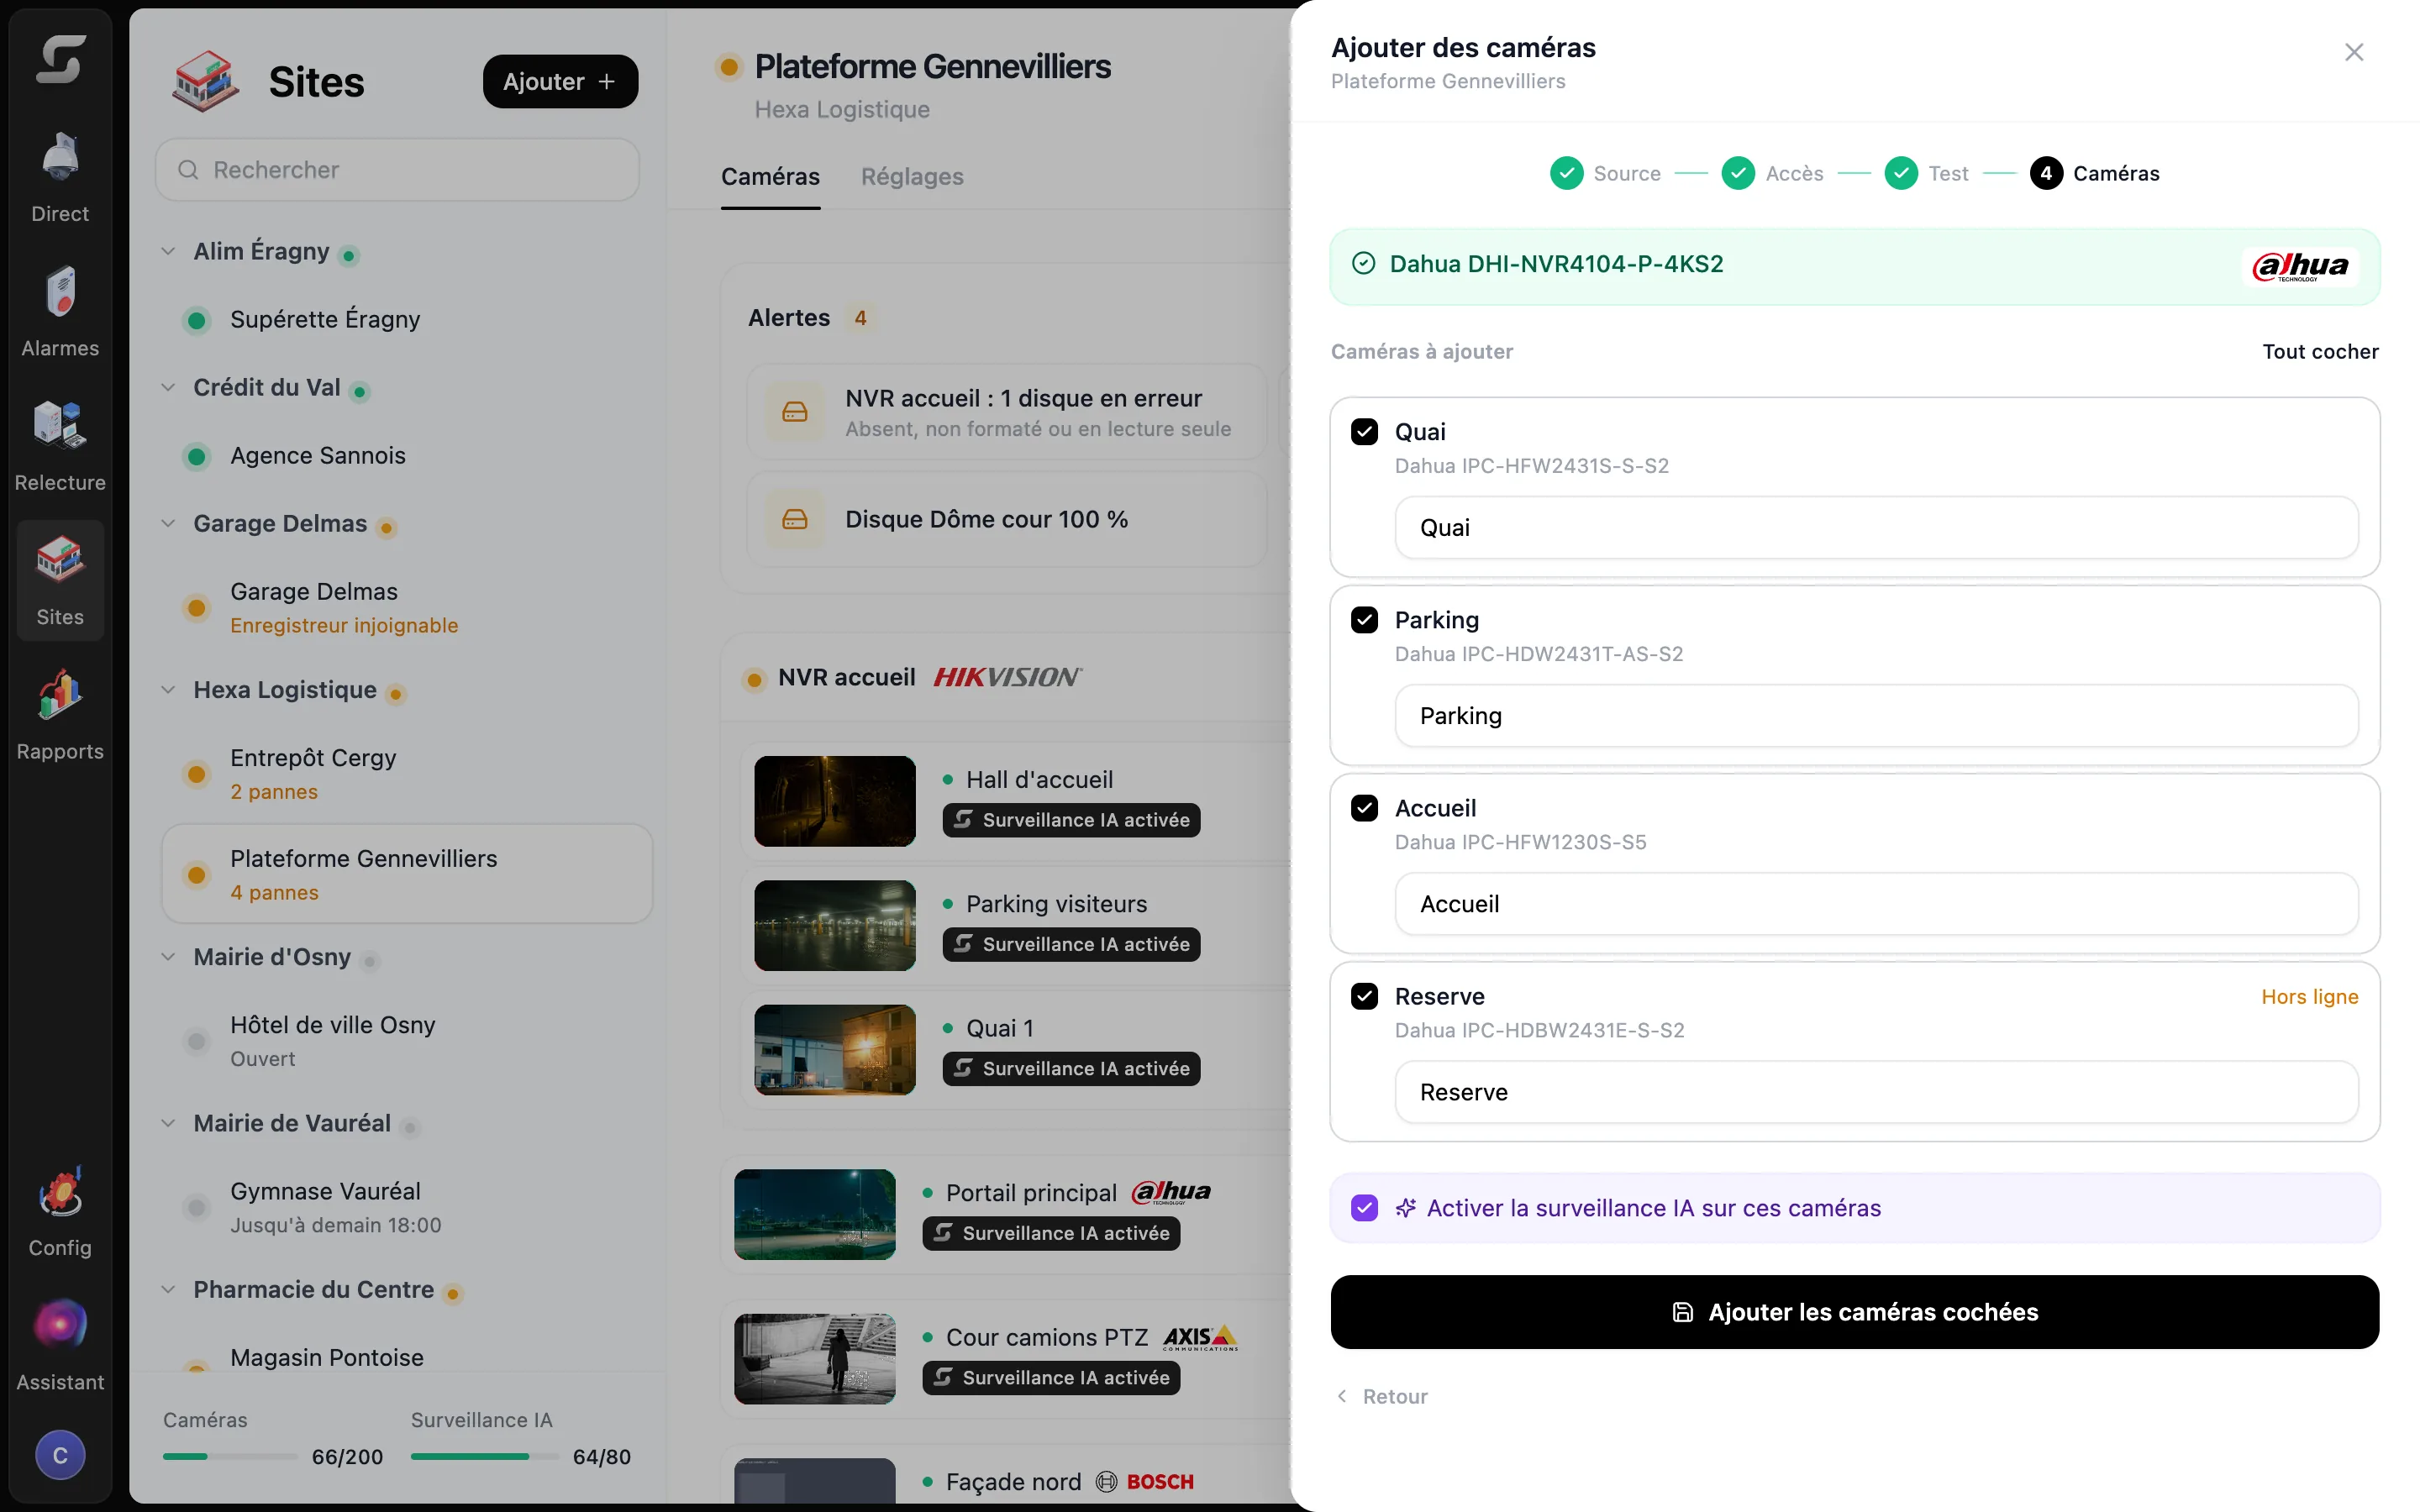
Task: Open the Alarmes section
Action: 60,311
